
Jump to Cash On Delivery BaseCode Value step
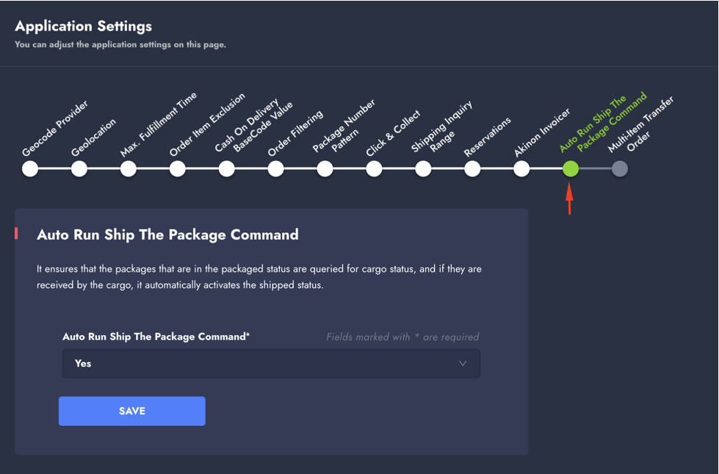pyautogui.click(x=227, y=169)
